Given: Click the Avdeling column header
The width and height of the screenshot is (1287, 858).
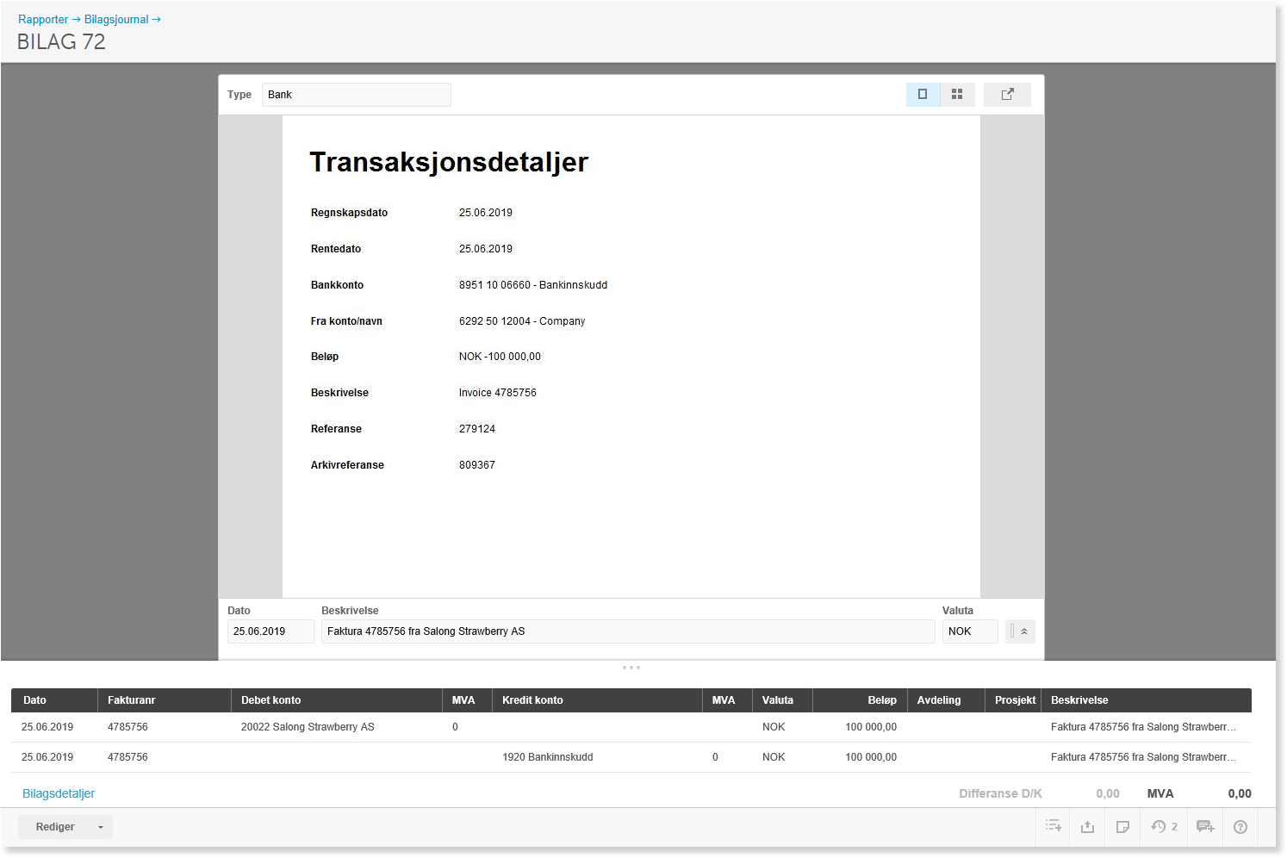Looking at the screenshot, I should (946, 700).
